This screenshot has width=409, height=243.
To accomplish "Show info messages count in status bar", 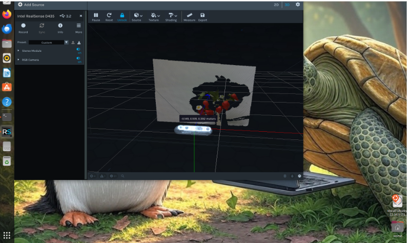I will (x=113, y=176).
